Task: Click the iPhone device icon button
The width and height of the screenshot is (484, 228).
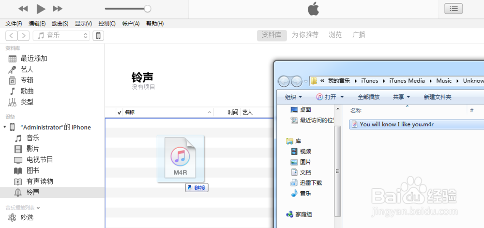Action: click(x=98, y=35)
